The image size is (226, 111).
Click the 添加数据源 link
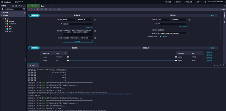89,27
